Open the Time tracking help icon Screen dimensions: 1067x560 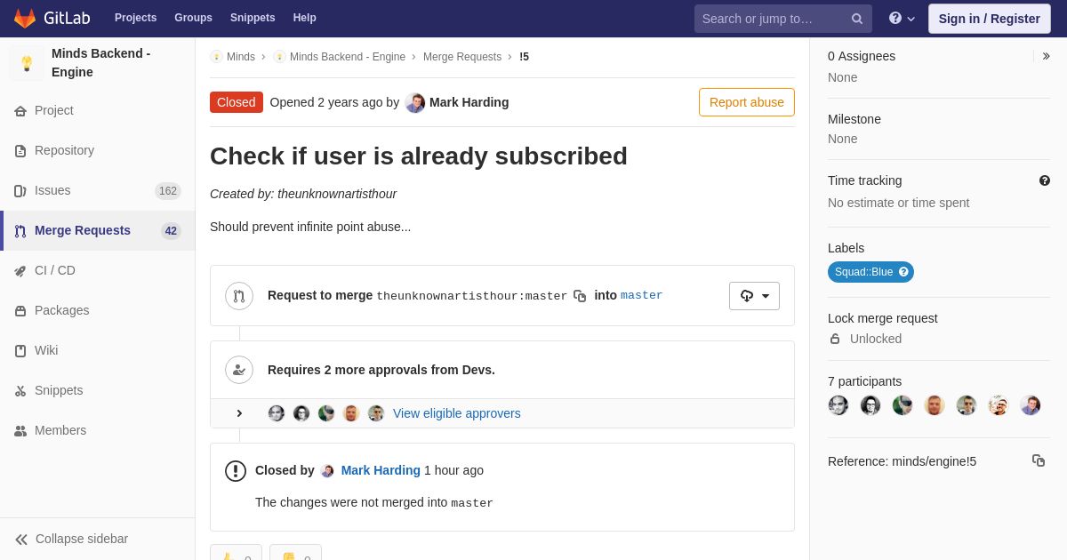1045,180
